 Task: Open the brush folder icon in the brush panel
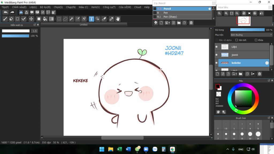click(x=179, y=23)
